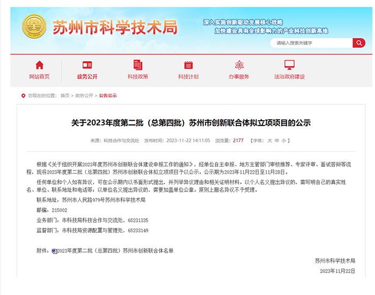
Task: Focus the 请输入搜索关键字 search field
Action: click(x=311, y=43)
